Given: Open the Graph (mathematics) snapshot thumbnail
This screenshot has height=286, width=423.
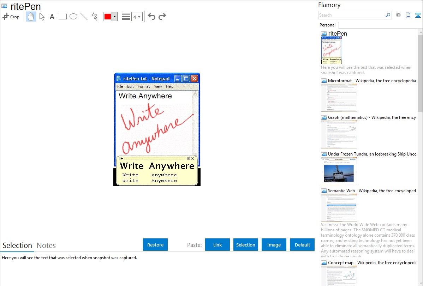Looking at the screenshot, I should point(339,134).
